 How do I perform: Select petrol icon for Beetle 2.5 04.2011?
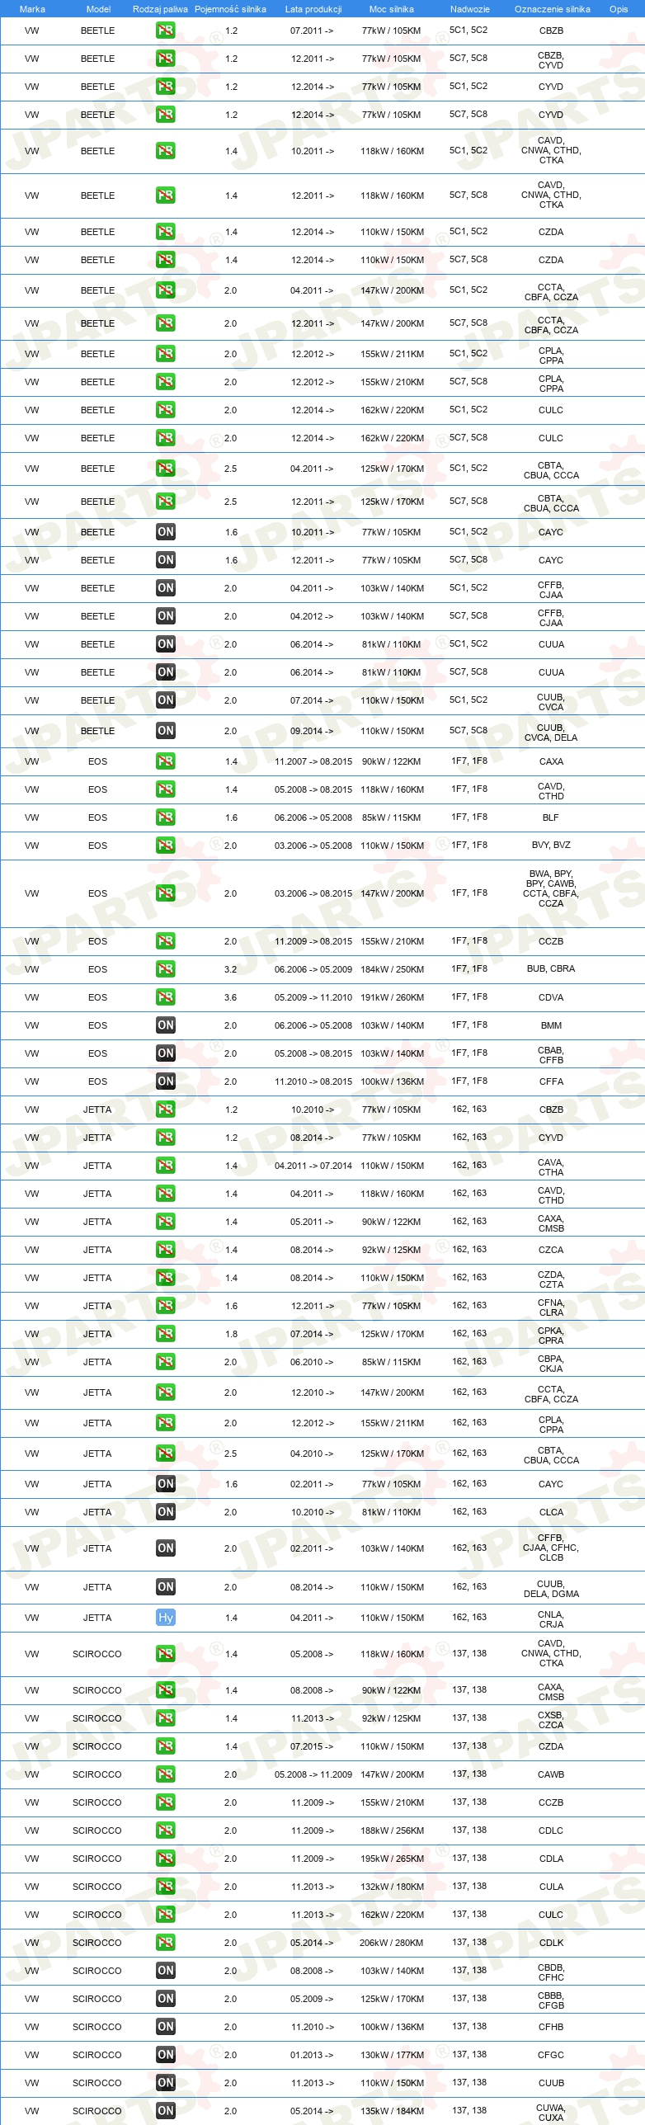[x=166, y=469]
